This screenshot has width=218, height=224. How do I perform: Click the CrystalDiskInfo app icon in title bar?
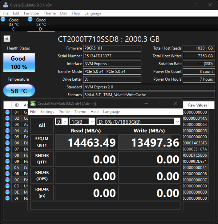pos(5,5)
